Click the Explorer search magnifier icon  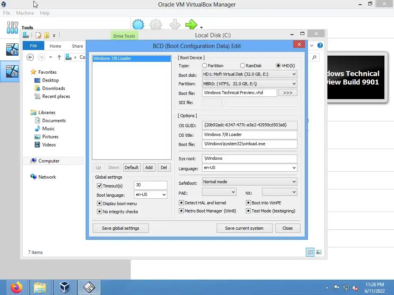tap(314, 58)
